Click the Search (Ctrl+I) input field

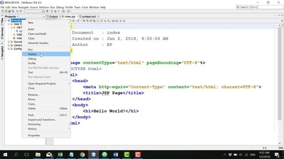(x=260, y=7)
